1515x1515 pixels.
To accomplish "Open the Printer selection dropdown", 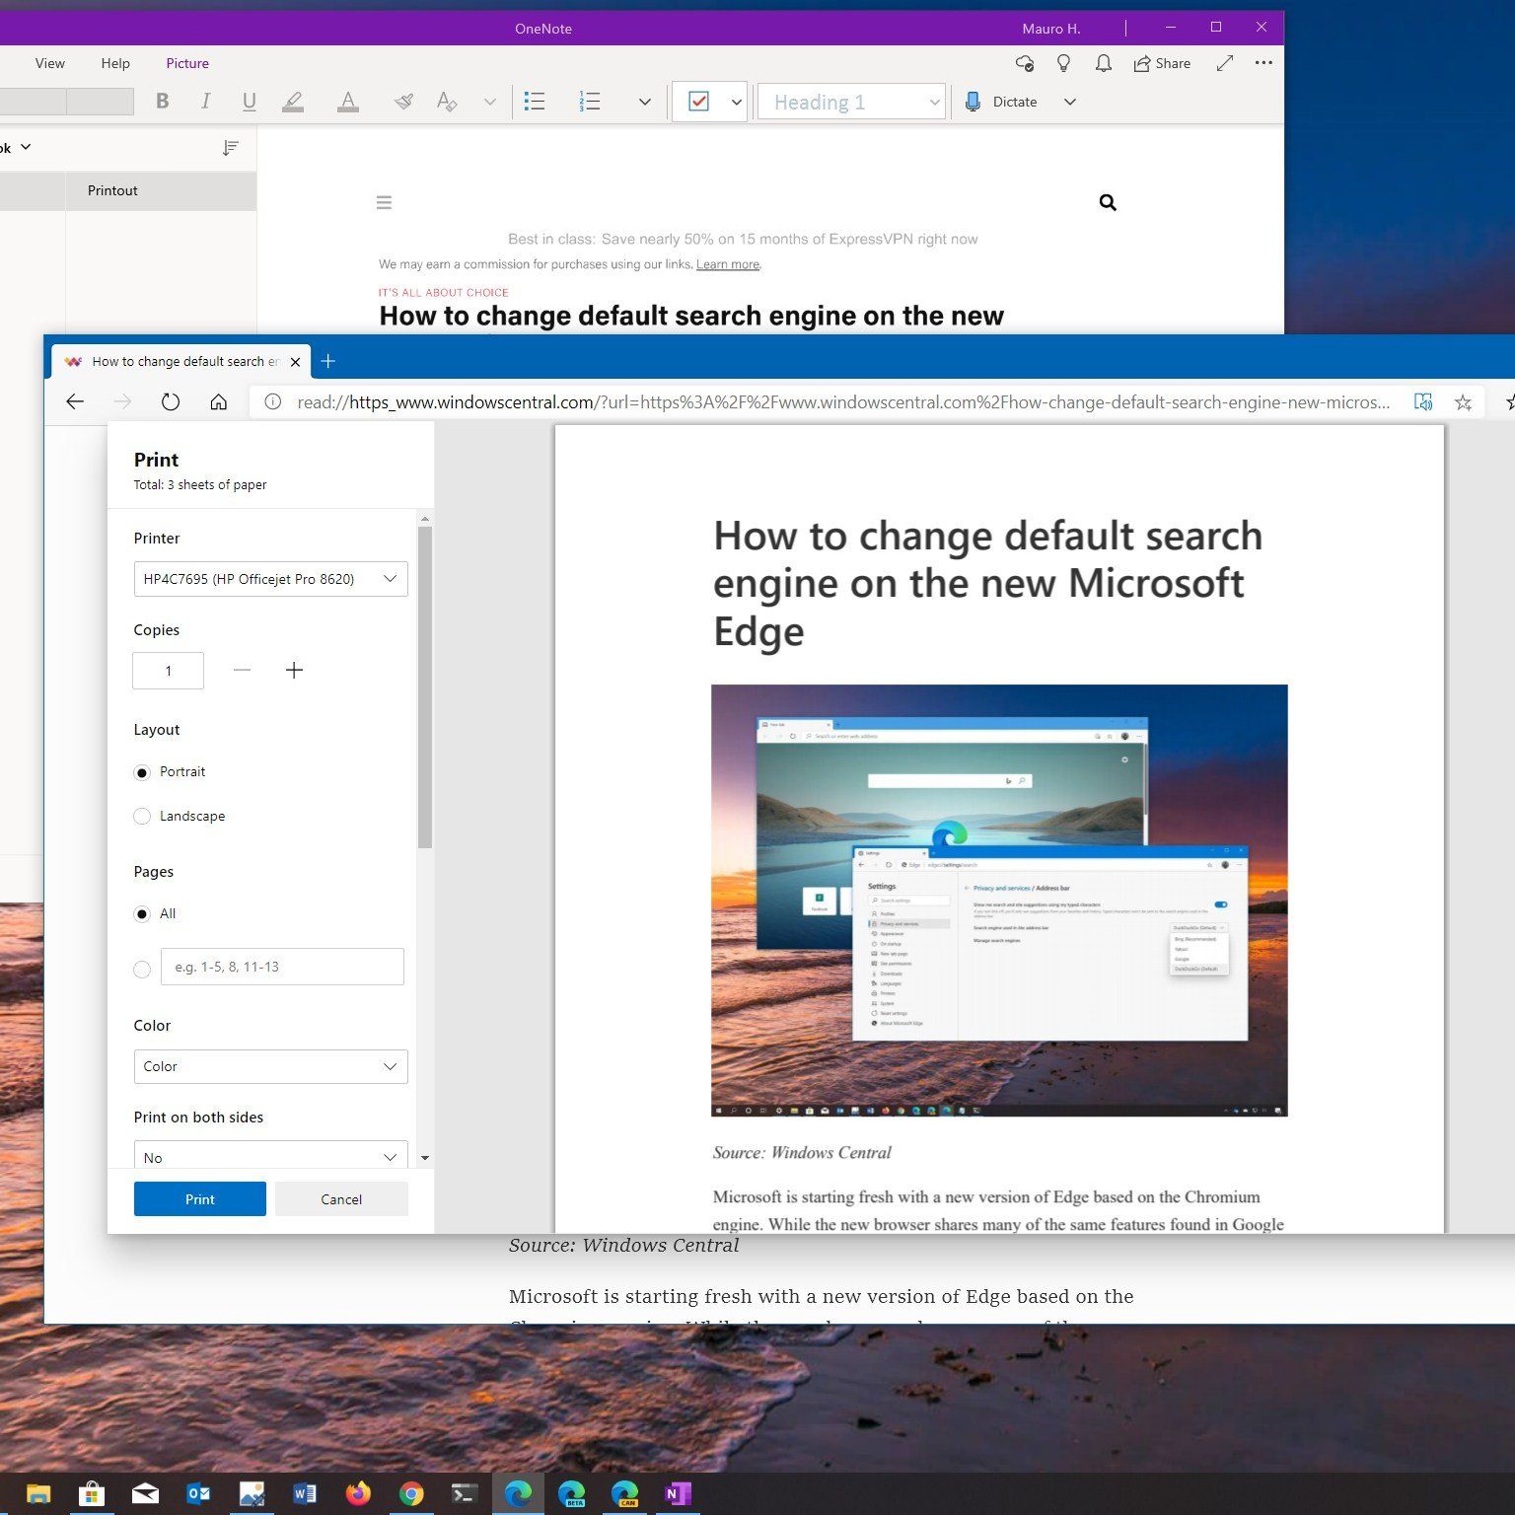I will pos(270,579).
